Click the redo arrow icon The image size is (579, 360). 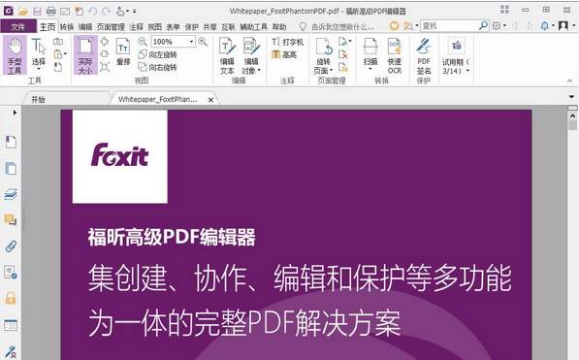[x=107, y=11]
